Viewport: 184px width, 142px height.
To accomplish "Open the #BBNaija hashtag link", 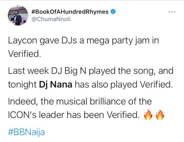I will pyautogui.click(x=26, y=132).
